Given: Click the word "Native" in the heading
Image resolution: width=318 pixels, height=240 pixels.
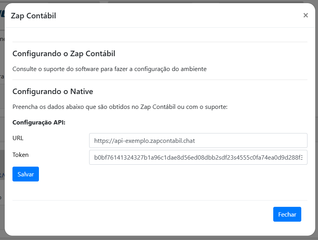Looking at the screenshot, I should point(81,92).
